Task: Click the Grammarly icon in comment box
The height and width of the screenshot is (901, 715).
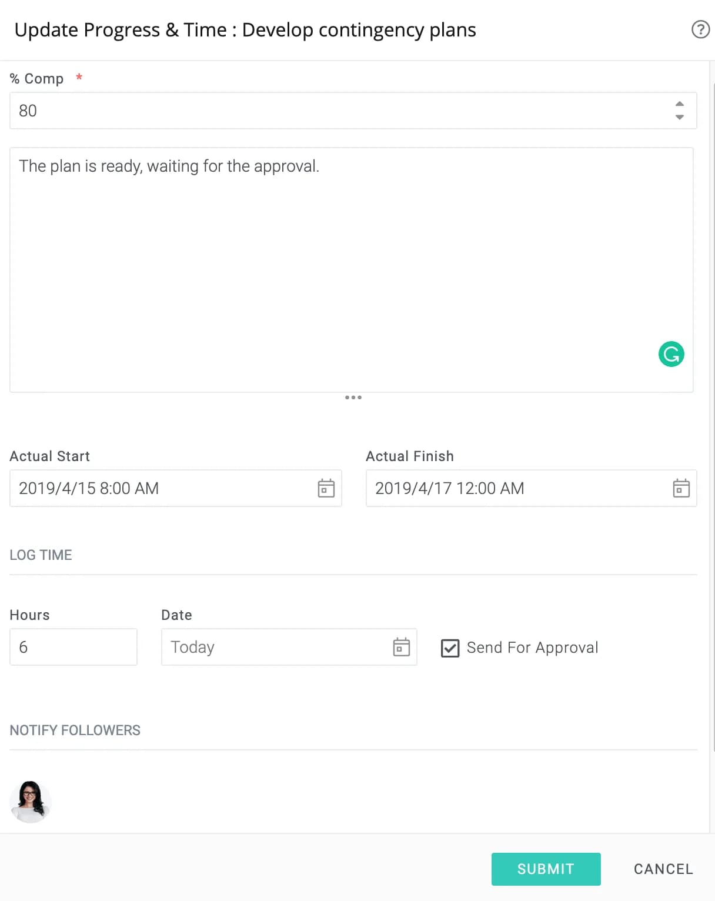Action: (x=671, y=354)
